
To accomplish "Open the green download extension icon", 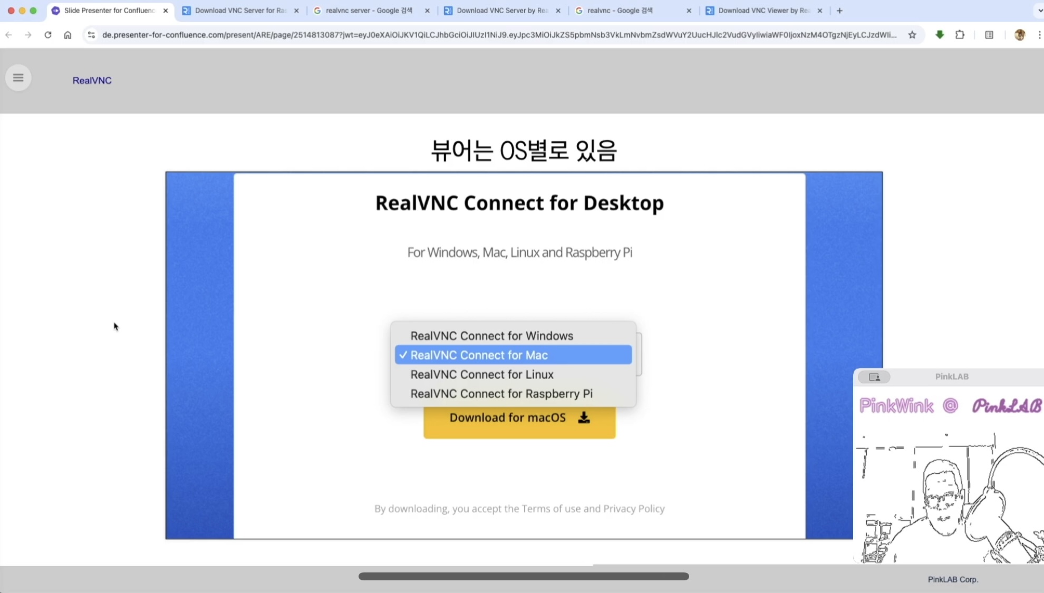I will click(940, 35).
